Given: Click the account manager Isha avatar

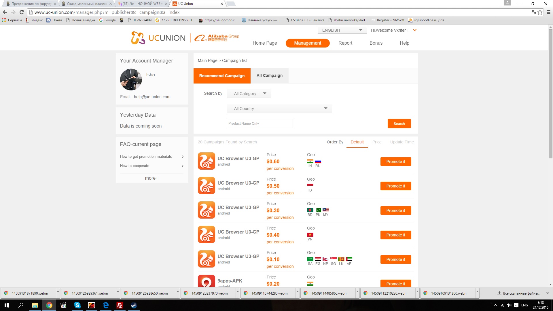Looking at the screenshot, I should [131, 79].
